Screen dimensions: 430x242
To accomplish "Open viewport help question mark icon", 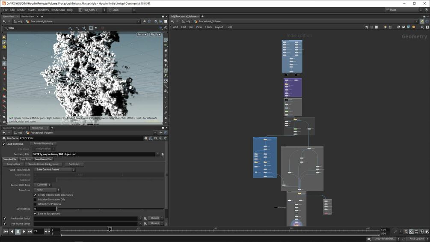I will 166,28.
